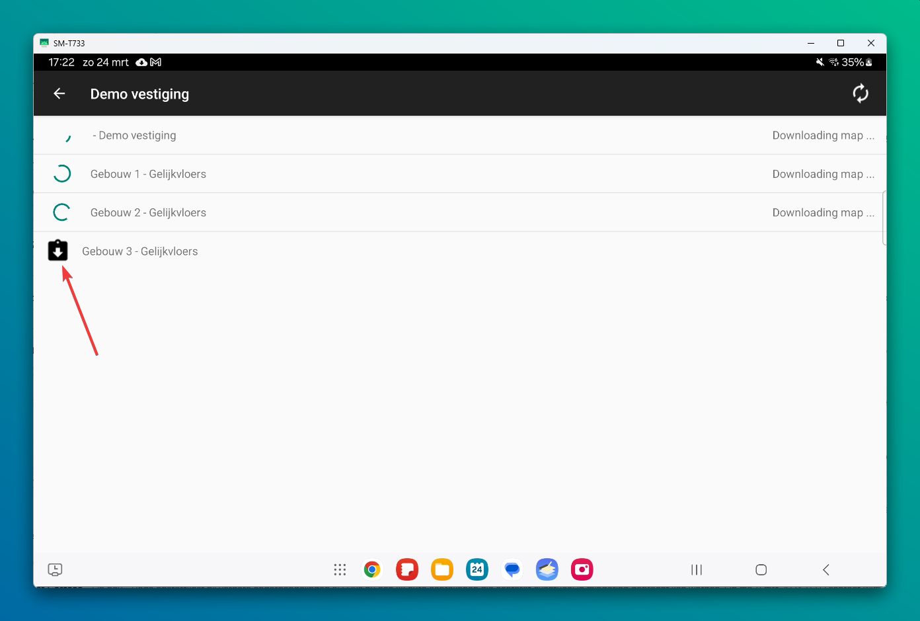The height and width of the screenshot is (621, 920).
Task: Launch the pink camera app in the dock
Action: coord(582,569)
